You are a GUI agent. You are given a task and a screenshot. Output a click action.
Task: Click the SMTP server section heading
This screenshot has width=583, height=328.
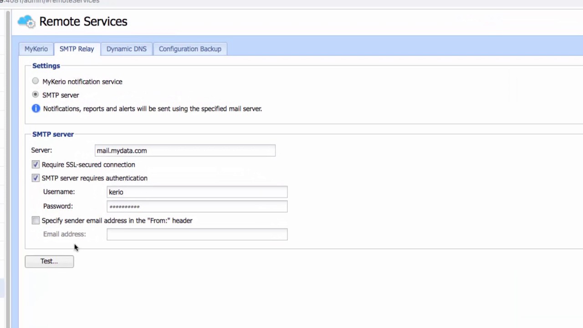pyautogui.click(x=53, y=134)
